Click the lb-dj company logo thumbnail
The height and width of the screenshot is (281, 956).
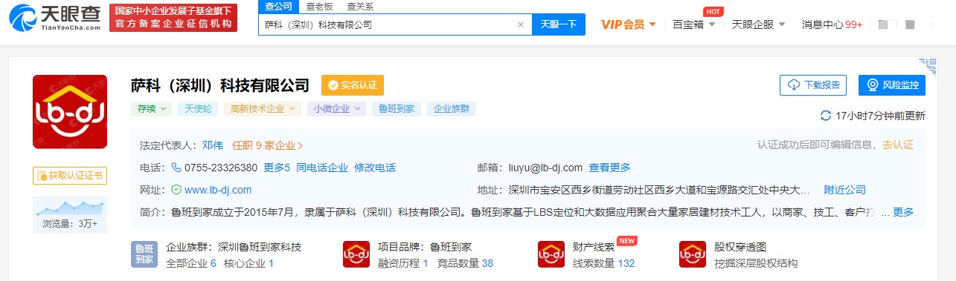click(69, 112)
